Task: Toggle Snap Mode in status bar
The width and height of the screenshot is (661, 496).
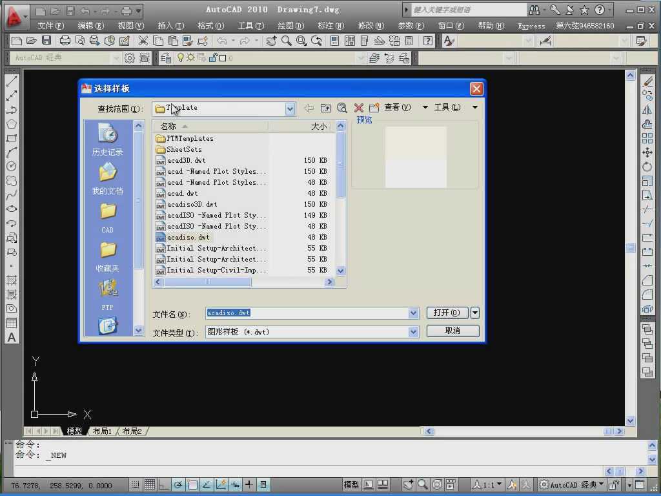Action: tap(136, 484)
